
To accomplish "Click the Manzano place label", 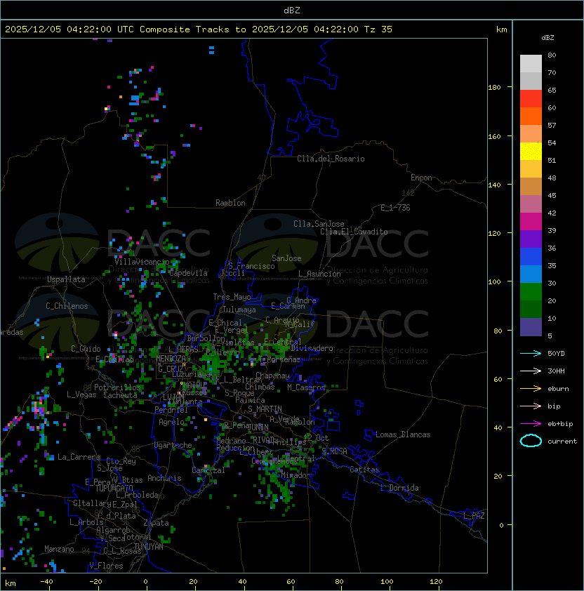I will 59,549.
